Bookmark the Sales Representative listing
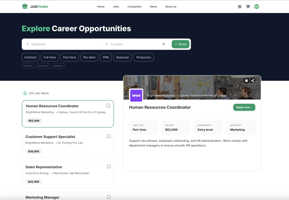Image resolution: width=289 pixels, height=200 pixels. (108, 167)
